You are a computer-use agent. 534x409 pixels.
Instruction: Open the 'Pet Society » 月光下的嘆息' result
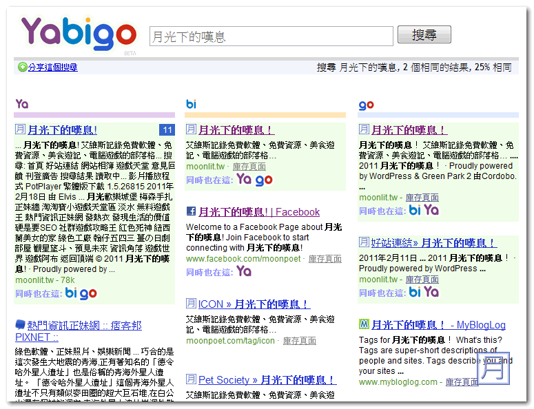[x=267, y=380]
